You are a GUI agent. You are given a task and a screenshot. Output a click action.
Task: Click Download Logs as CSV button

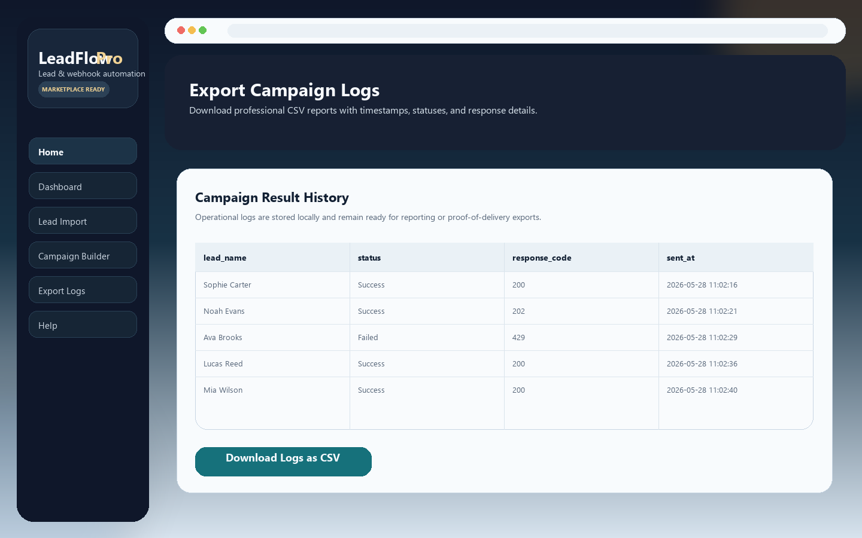[x=283, y=461]
